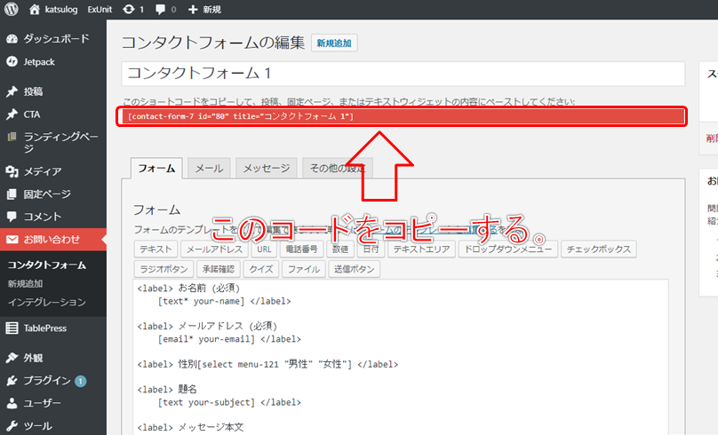
Task: Switch to the フォーム tab
Action: click(x=156, y=169)
